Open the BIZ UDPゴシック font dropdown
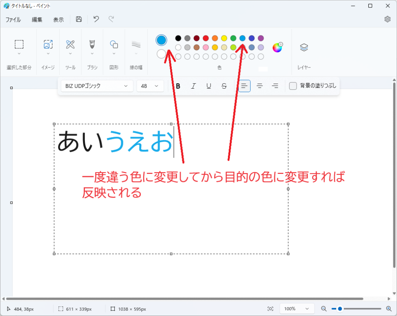 pyautogui.click(x=97, y=86)
